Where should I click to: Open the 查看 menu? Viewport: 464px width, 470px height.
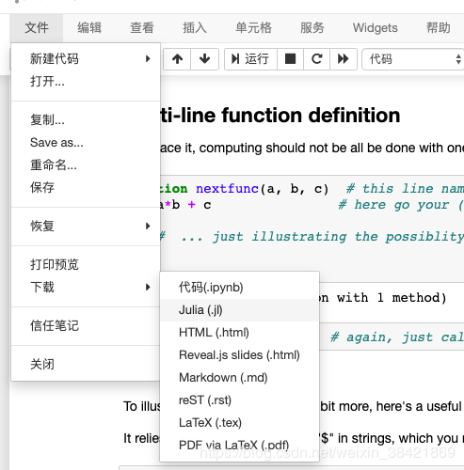click(x=142, y=28)
